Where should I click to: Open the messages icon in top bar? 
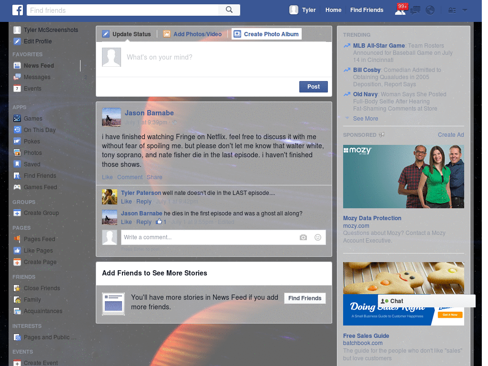[x=415, y=10]
